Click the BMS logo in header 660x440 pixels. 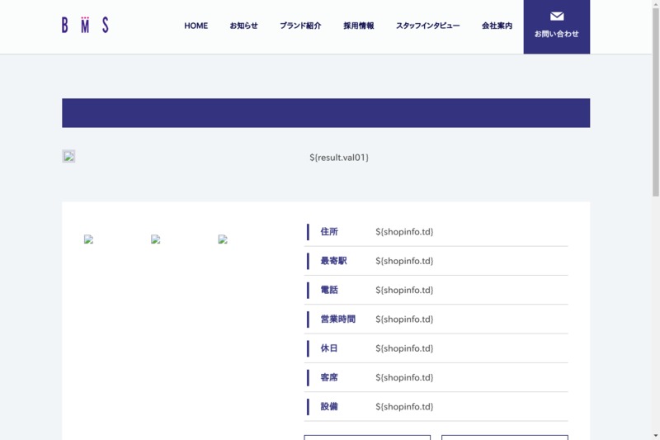coord(85,25)
